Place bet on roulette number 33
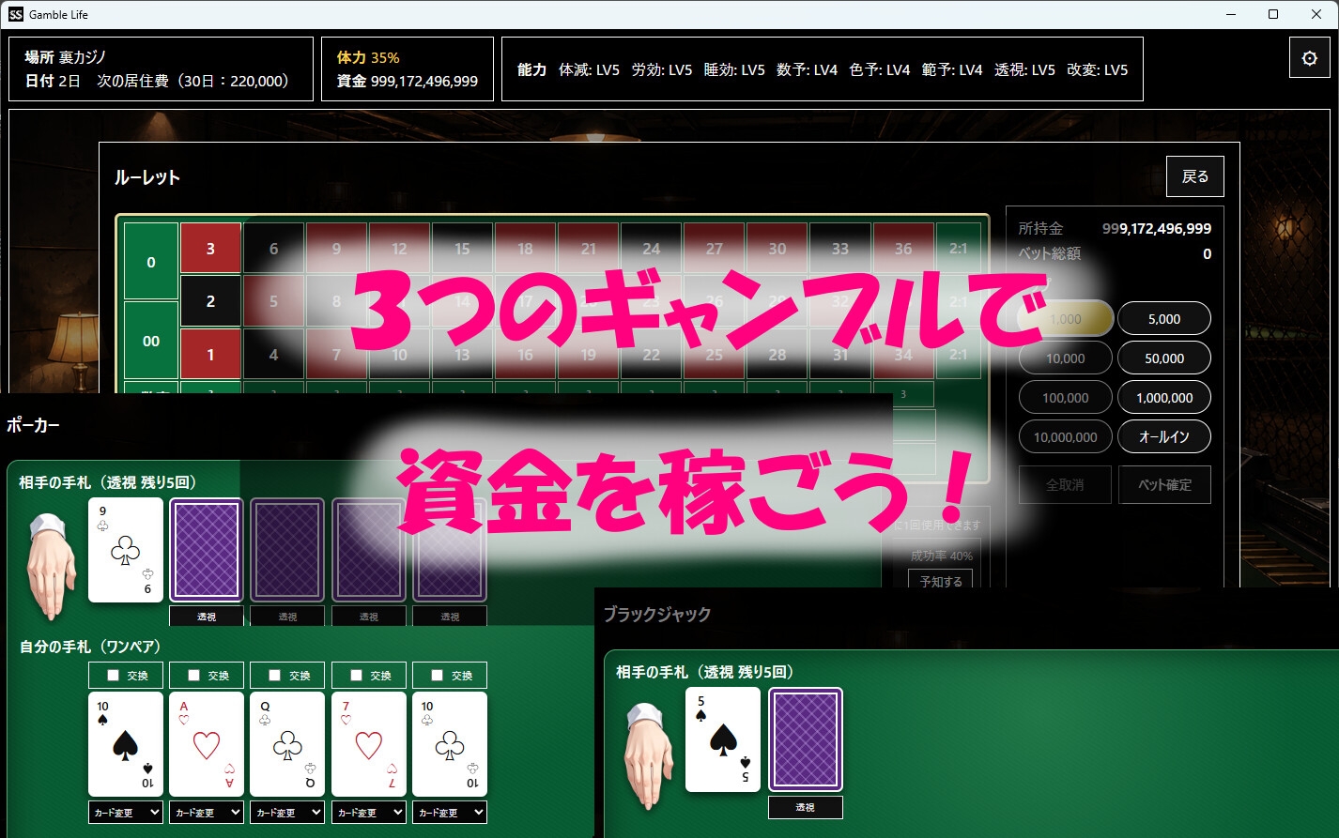This screenshot has width=1339, height=838. pos(840,249)
